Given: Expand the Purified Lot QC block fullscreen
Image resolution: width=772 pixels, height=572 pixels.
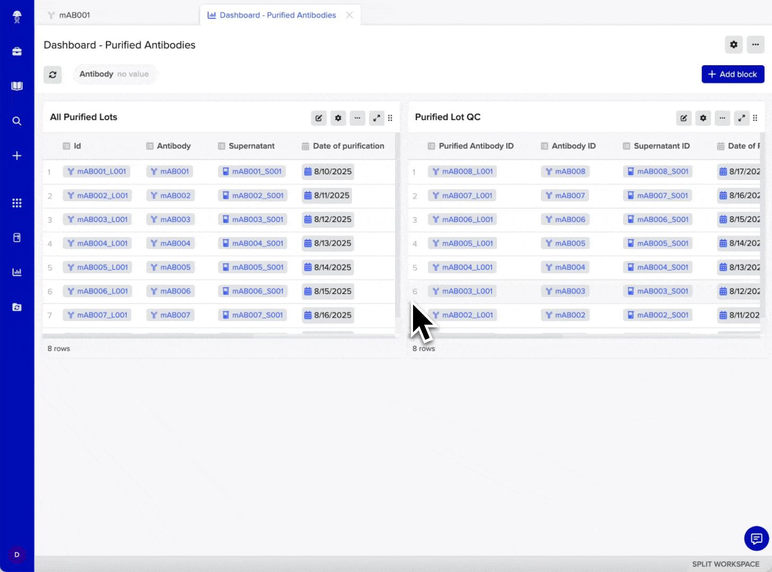Looking at the screenshot, I should click(741, 118).
